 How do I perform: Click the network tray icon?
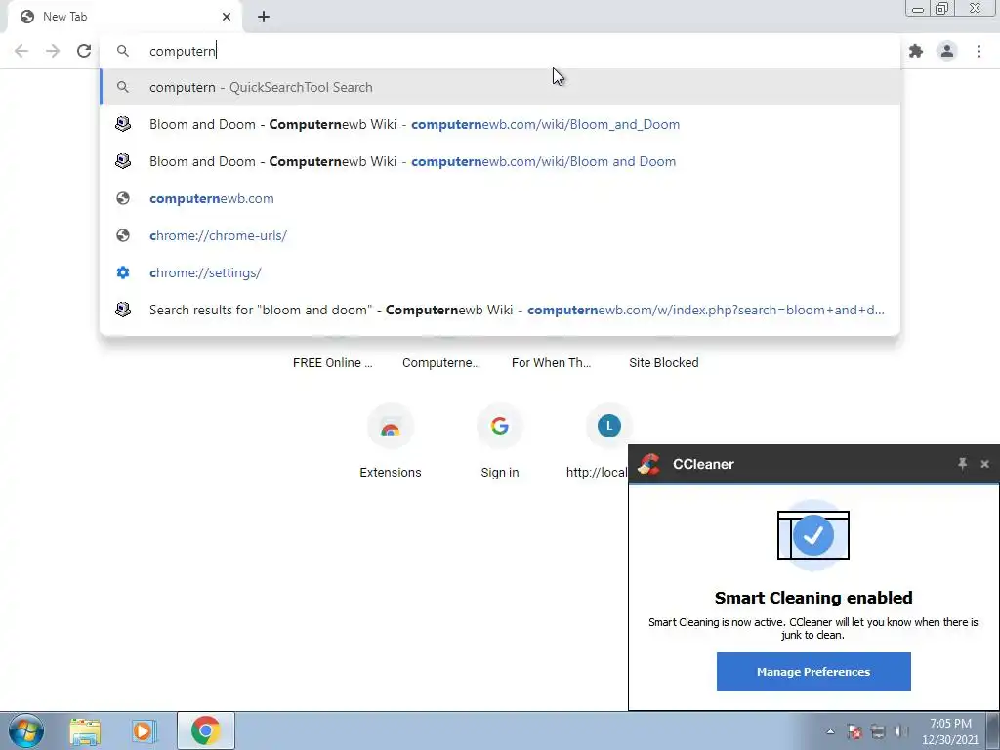[878, 731]
